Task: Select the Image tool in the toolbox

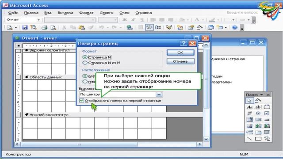Action: (249, 126)
